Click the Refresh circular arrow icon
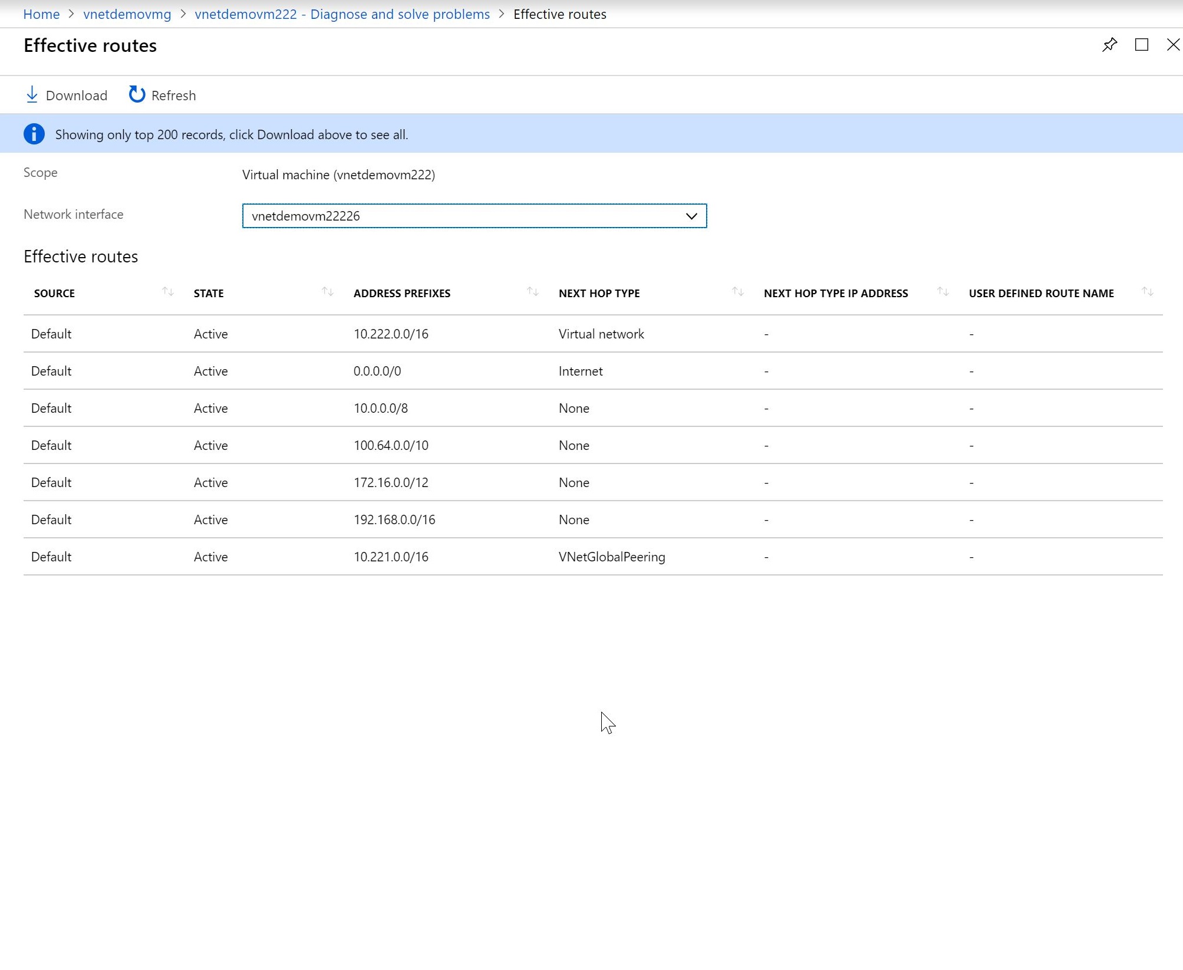1183x970 pixels. point(137,94)
